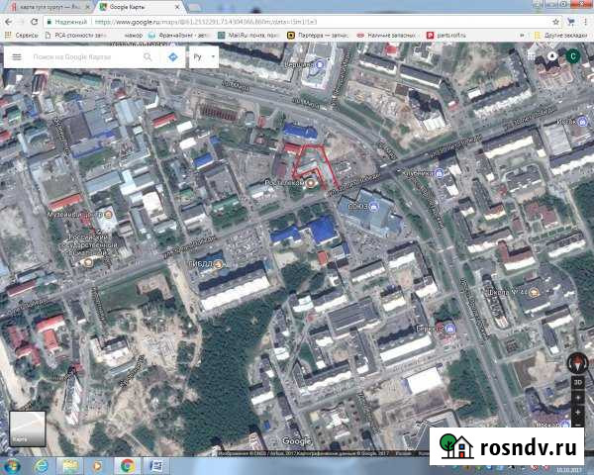Click Chrome icon in the taskbar
The image size is (594, 475).
[128, 465]
